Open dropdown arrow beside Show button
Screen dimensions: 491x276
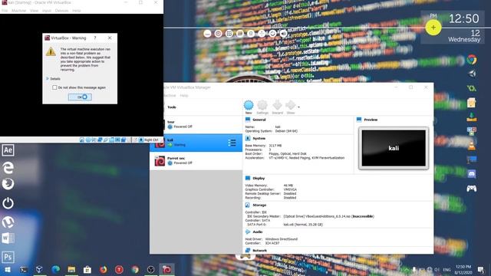click(x=298, y=107)
